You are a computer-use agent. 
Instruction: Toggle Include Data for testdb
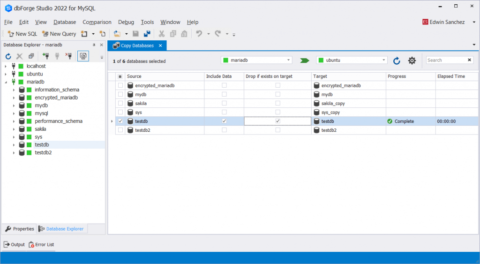pos(224,121)
